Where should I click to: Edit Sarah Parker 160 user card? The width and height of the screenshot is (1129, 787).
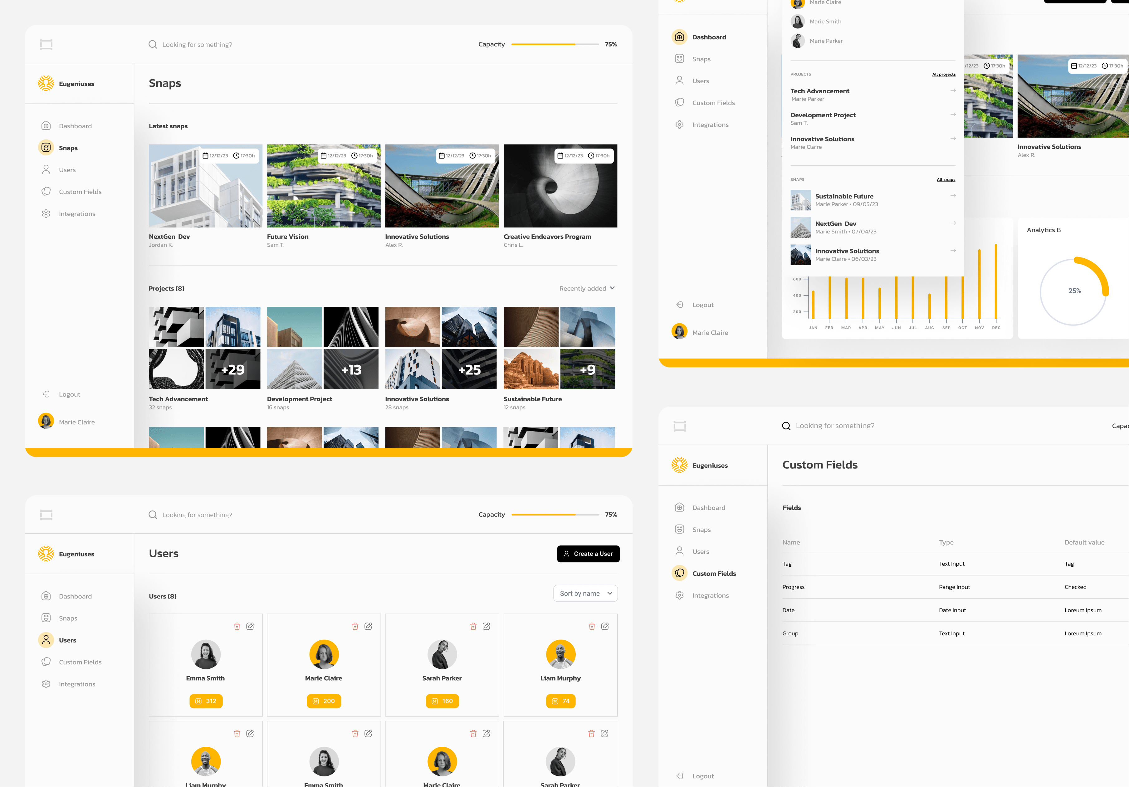point(486,626)
